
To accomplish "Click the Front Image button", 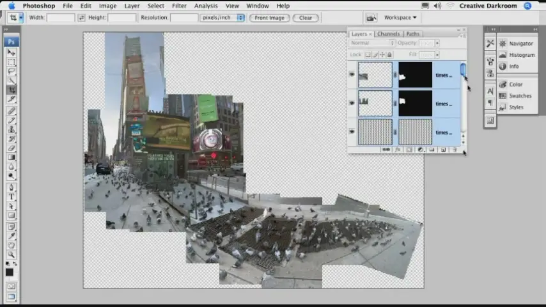I will tap(269, 18).
